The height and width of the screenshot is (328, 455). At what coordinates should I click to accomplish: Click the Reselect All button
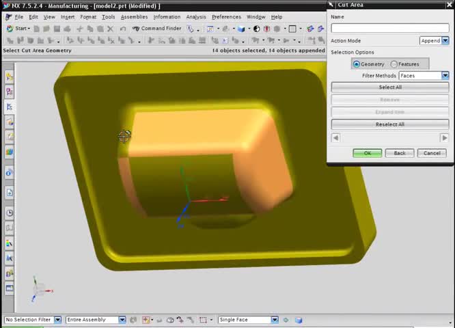point(390,124)
